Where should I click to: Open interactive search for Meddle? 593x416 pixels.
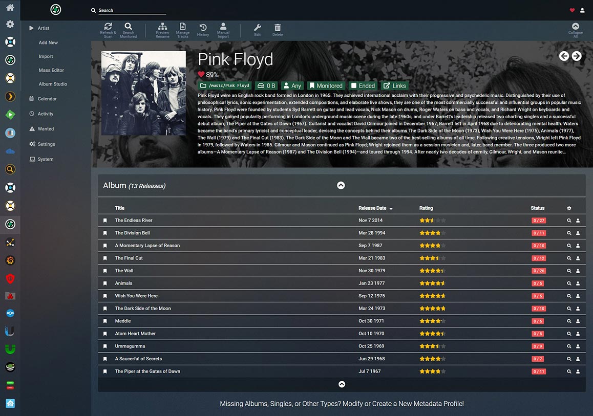578,321
